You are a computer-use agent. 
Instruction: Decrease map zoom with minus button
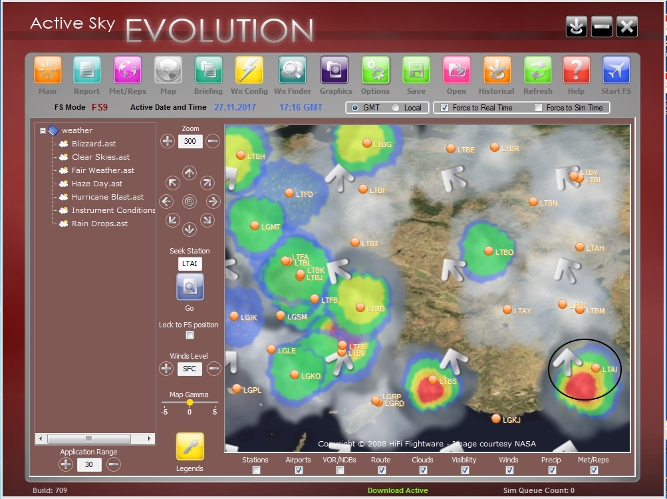[213, 141]
